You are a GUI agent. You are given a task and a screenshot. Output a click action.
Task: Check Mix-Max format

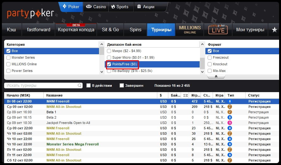click(x=210, y=71)
